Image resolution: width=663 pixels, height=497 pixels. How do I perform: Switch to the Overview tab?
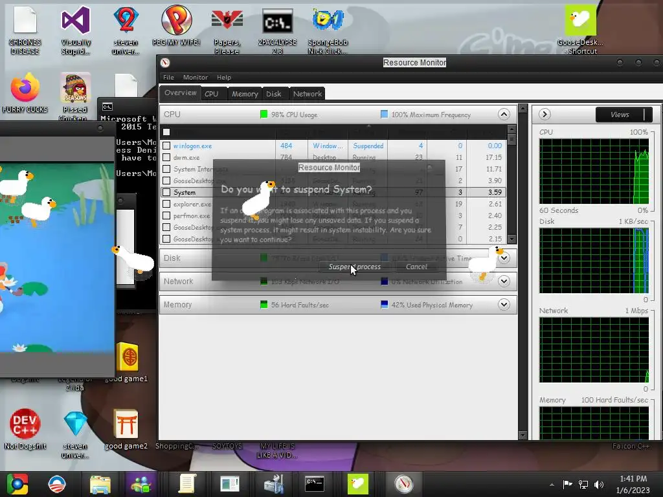[180, 93]
